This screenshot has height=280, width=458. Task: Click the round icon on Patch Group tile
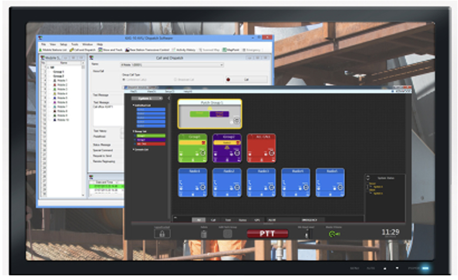pos(236,121)
